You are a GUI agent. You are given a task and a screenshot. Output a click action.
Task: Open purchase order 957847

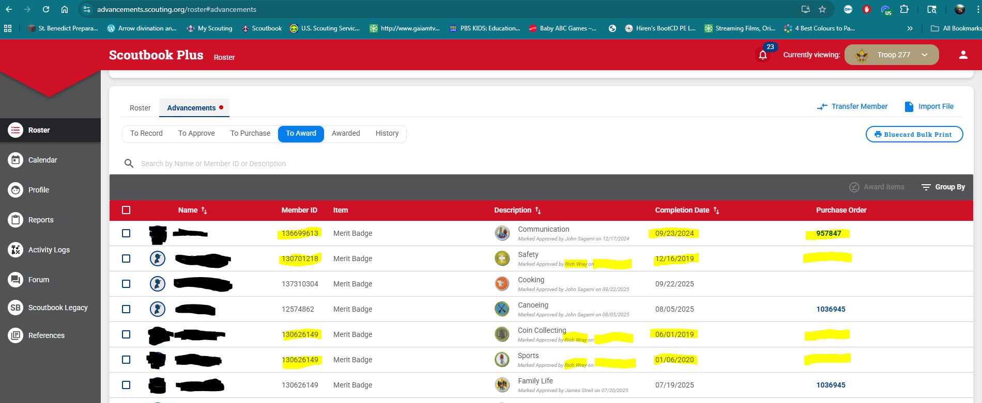pyautogui.click(x=828, y=233)
